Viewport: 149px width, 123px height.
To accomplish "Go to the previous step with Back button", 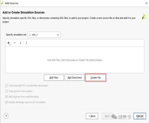I will (x=92, y=116).
